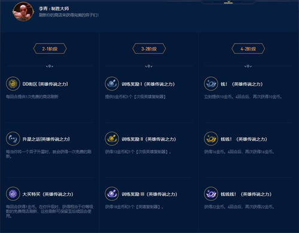
Task: Click the DD街区 augment icon
Action: pos(13,83)
